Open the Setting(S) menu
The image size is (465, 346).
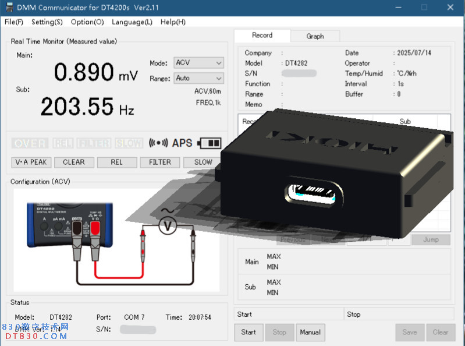click(x=47, y=22)
